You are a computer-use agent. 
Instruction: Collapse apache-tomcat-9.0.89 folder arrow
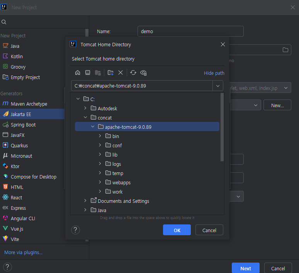[x=93, y=126]
